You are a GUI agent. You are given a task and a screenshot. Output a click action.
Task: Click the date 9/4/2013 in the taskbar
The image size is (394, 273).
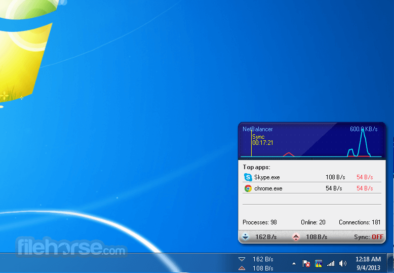(x=368, y=268)
